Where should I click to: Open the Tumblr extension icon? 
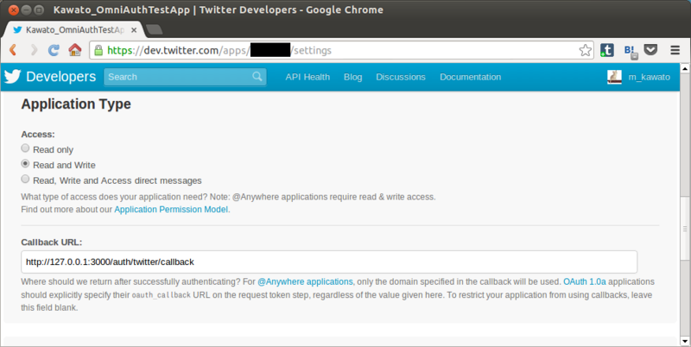(x=606, y=50)
